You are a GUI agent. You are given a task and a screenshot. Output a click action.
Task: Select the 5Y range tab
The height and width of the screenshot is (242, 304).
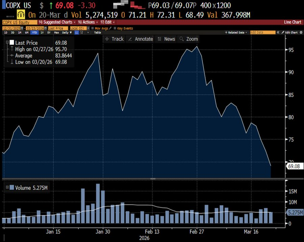[49, 32]
